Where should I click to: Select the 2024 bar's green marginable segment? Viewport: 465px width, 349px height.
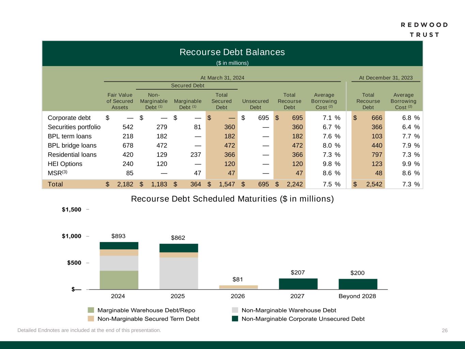pos(119,280)
